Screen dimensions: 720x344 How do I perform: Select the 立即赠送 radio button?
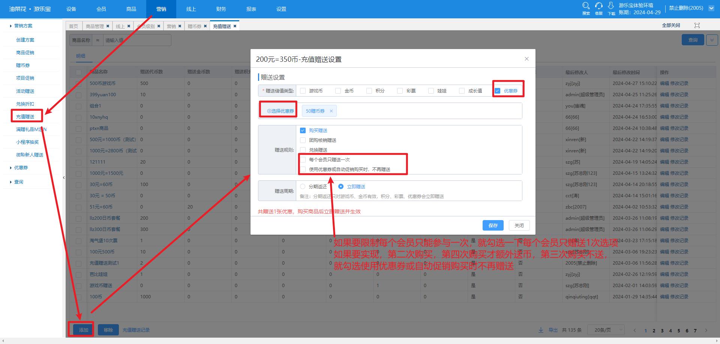[x=341, y=186]
